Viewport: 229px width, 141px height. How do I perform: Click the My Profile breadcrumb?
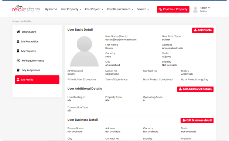click(x=25, y=21)
